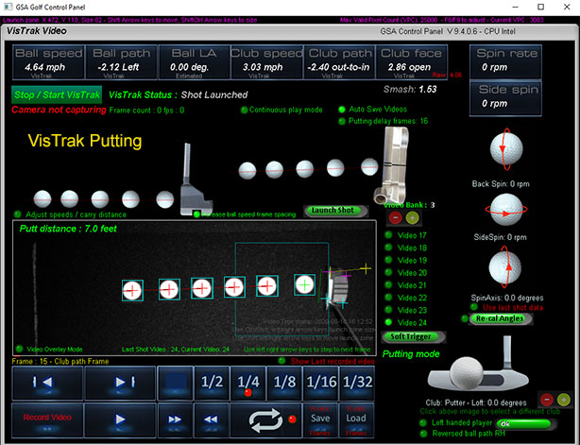
Task: Toggle Use last shot data
Action: tap(474, 307)
